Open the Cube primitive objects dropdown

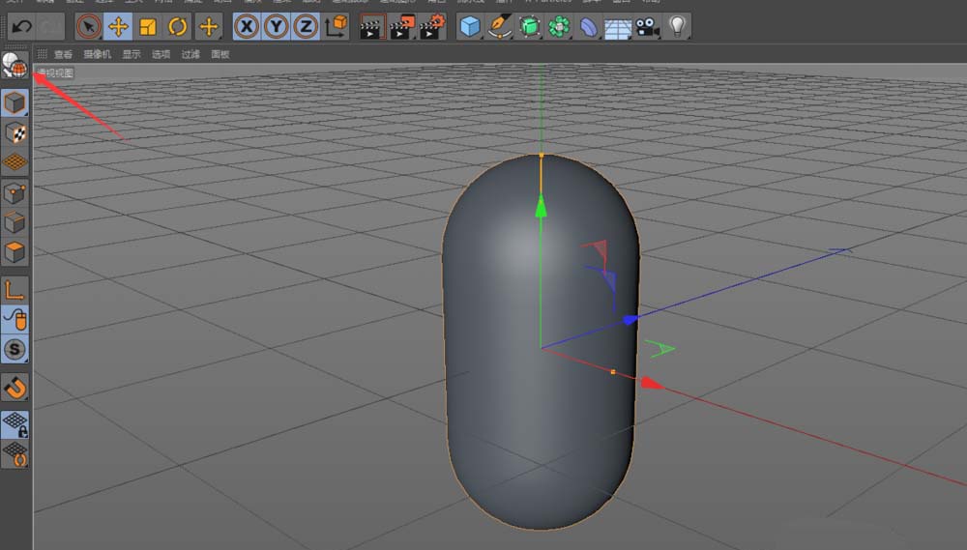470,26
